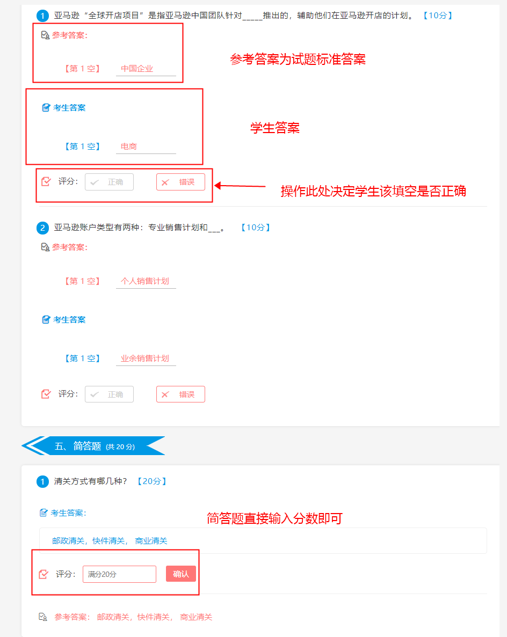Image resolution: width=507 pixels, height=637 pixels.
Task: Click the （共 20 分） text in the section banner
Action: [x=120, y=447]
